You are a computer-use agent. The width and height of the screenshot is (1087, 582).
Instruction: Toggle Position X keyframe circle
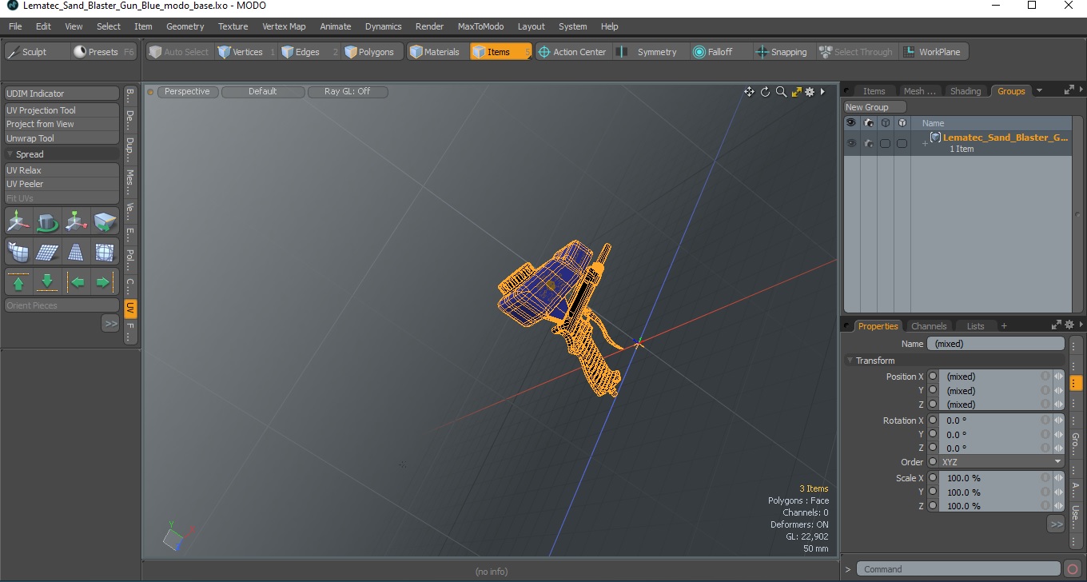click(933, 377)
